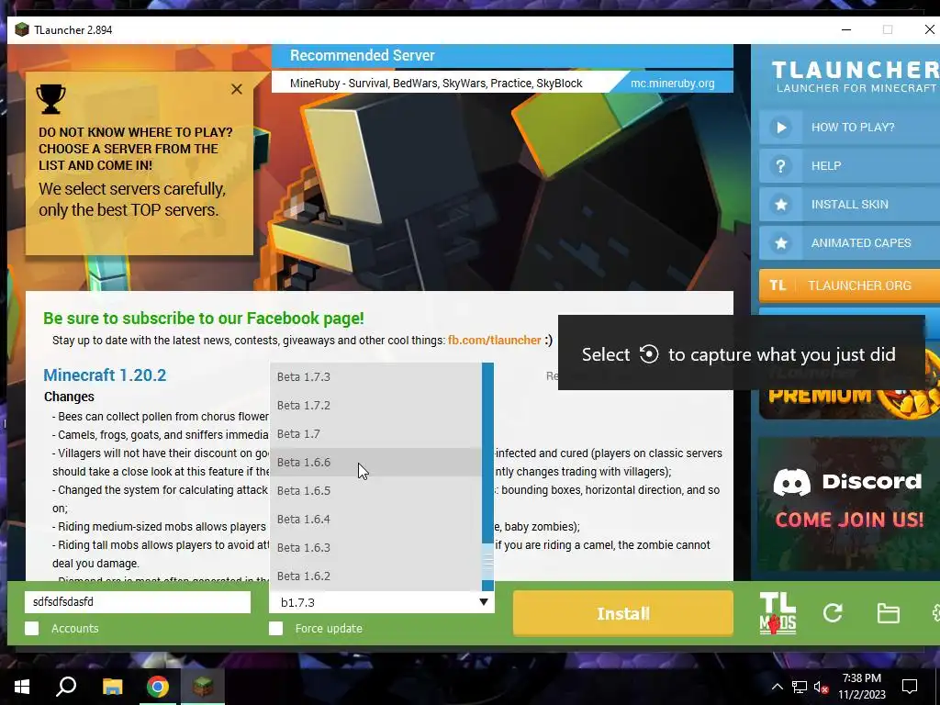
Task: Choose Beta 1.6.3 in the list
Action: pyautogui.click(x=375, y=548)
